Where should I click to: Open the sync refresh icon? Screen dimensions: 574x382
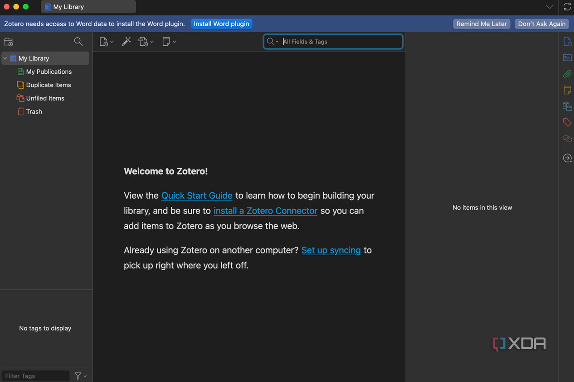tap(567, 7)
